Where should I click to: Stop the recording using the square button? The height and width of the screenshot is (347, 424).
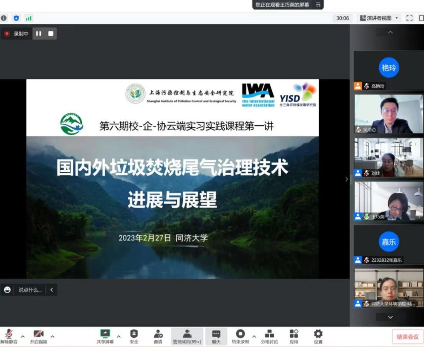pyautogui.click(x=51, y=34)
